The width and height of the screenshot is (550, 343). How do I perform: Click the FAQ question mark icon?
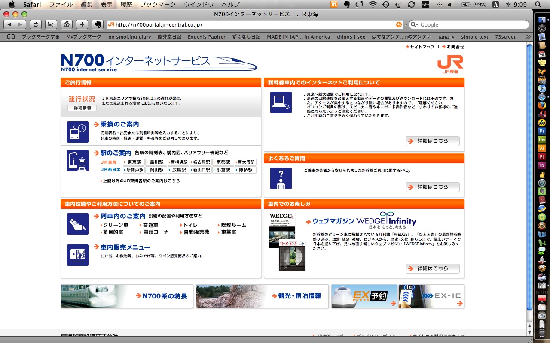tap(281, 178)
